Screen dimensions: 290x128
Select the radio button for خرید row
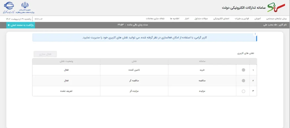click(243, 70)
